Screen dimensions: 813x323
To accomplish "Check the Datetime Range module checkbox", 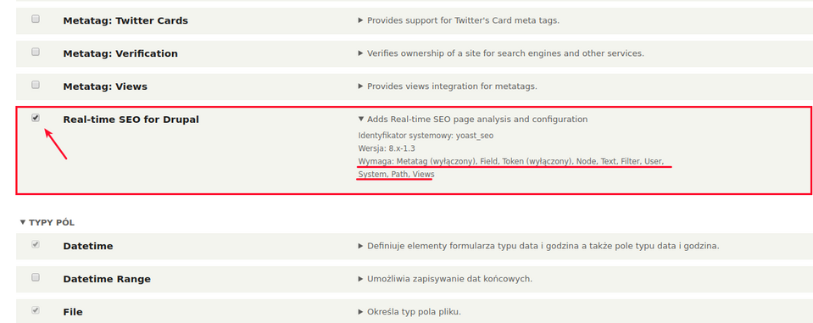I will click(x=36, y=277).
